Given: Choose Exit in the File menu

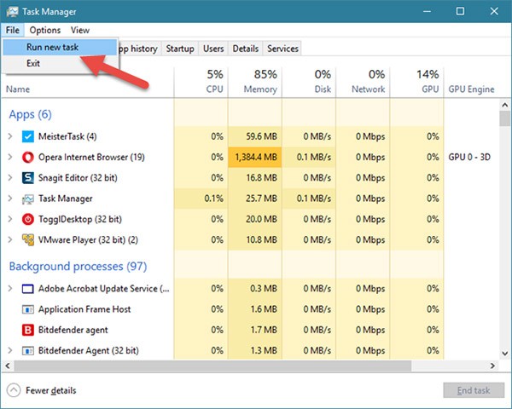Looking at the screenshot, I should click(x=33, y=64).
